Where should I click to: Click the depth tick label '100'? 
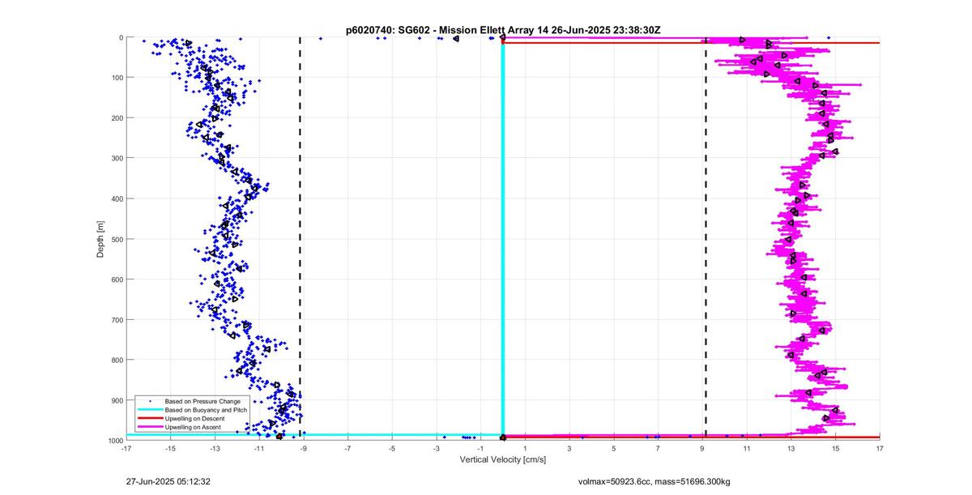click(117, 78)
